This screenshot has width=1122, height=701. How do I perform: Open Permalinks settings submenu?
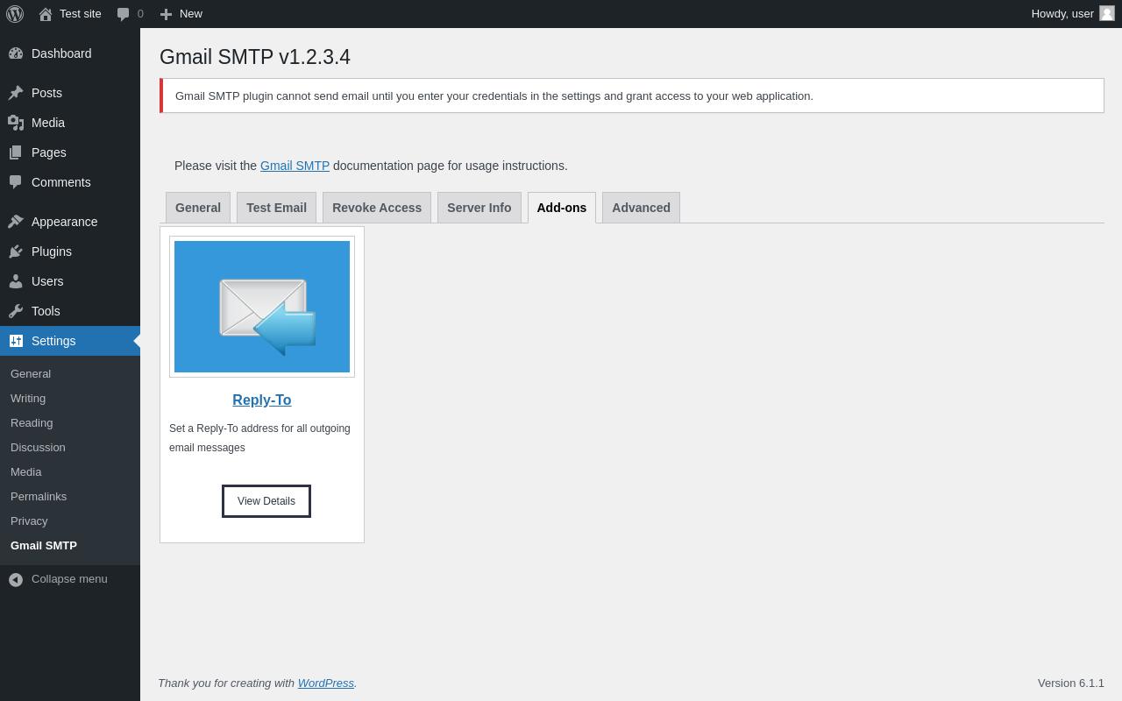39,497
